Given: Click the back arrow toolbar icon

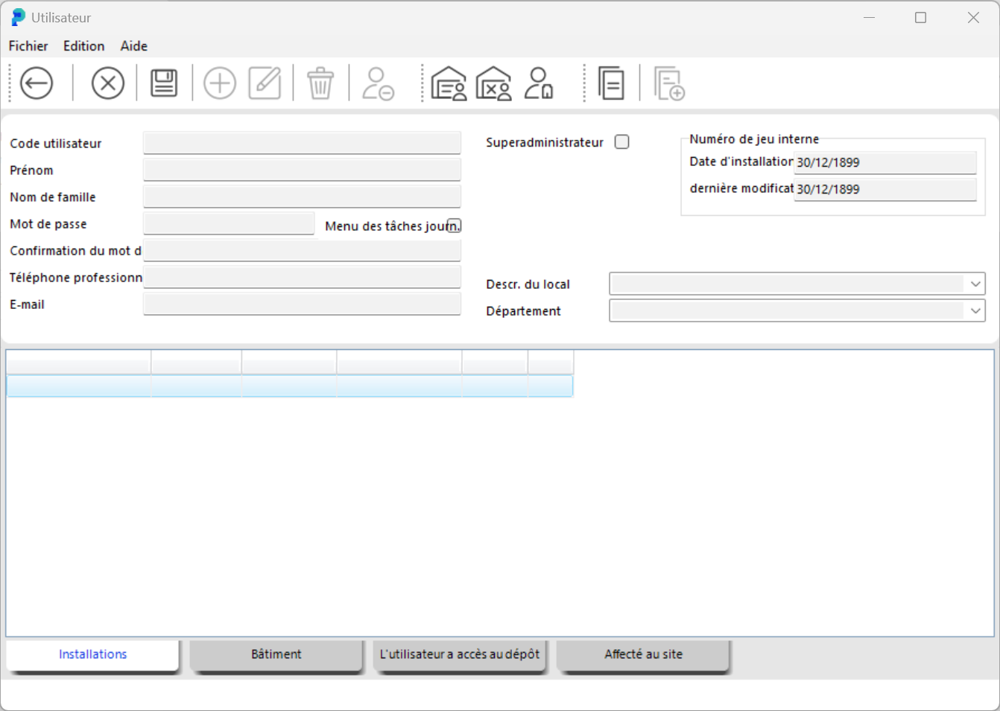Looking at the screenshot, I should click(x=37, y=83).
